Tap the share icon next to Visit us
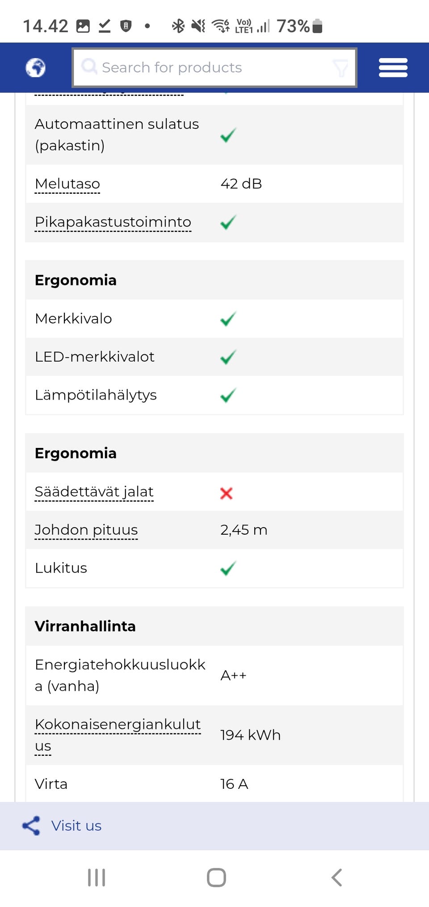The image size is (429, 907). [31, 826]
